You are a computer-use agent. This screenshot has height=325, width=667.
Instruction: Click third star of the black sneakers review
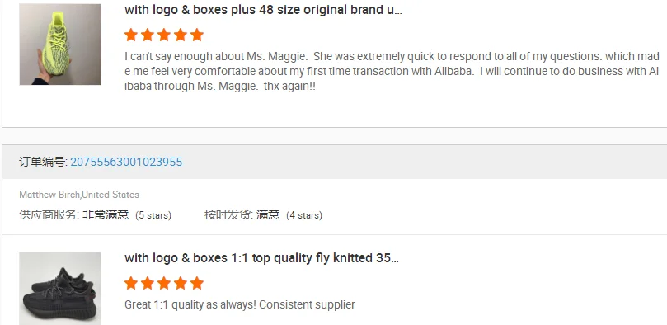coord(164,283)
